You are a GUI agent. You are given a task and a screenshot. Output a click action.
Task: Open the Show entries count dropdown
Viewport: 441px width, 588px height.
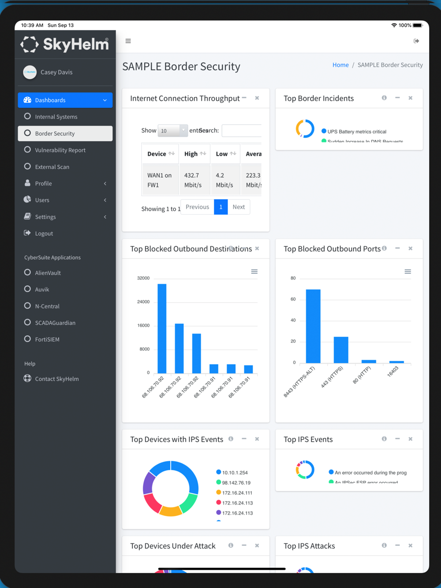pyautogui.click(x=173, y=130)
